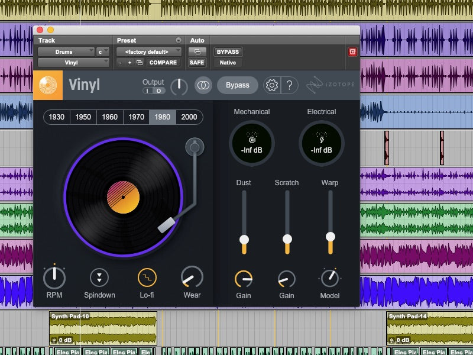This screenshot has width=473, height=355.
Task: Click the BYPASS button in header
Action: click(x=228, y=52)
